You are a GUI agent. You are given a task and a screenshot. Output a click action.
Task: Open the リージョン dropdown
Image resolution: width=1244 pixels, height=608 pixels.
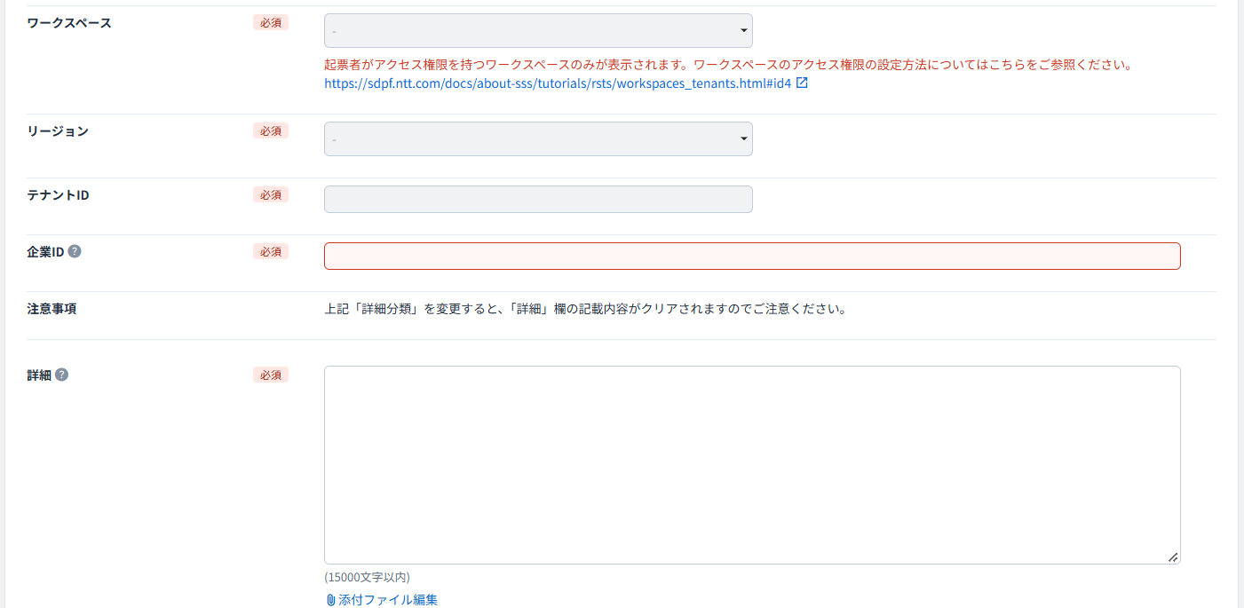click(x=538, y=139)
